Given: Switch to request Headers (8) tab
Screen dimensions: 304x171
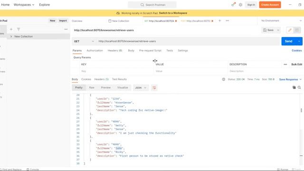Looking at the screenshot, I should point(115,50).
